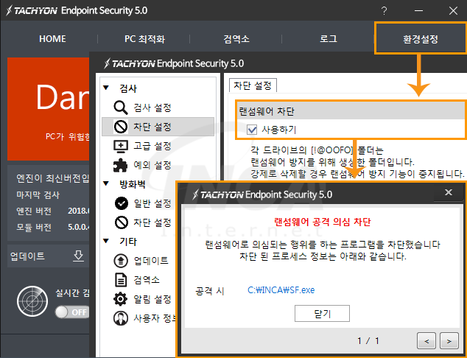Click the 랜섬웨어 공격 의심 차단 heading
This screenshot has height=358, width=467.
click(322, 222)
